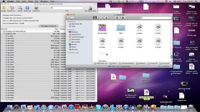Select the z.class file icon
Viewport: 200px width, 112px height.
(158, 41)
